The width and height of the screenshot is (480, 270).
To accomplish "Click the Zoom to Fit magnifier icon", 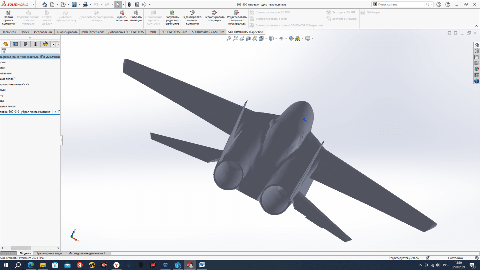I will (229, 38).
